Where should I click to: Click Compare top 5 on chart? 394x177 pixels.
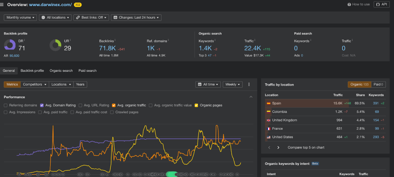point(306,147)
